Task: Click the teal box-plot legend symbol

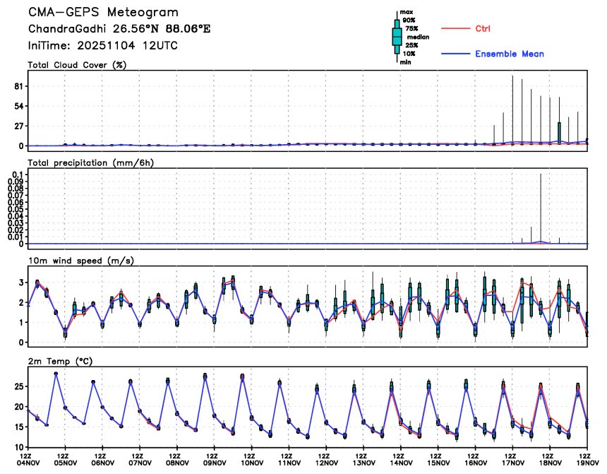Action: point(397,37)
